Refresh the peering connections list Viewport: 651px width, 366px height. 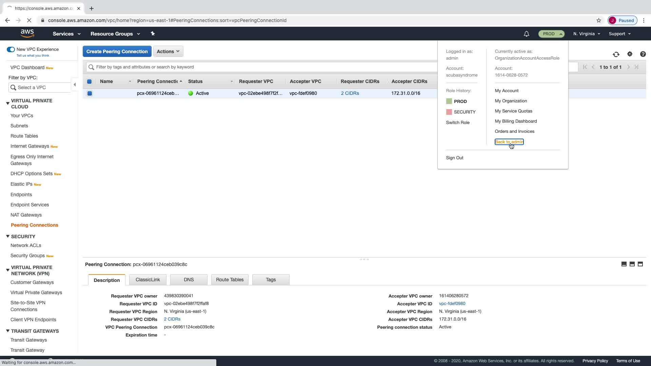pos(616,54)
